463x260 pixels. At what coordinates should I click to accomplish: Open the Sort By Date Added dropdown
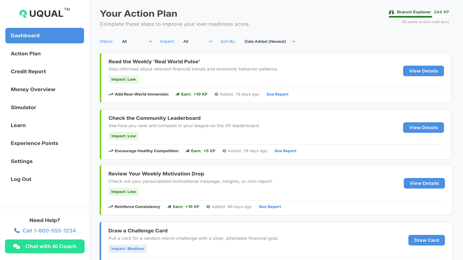[270, 42]
